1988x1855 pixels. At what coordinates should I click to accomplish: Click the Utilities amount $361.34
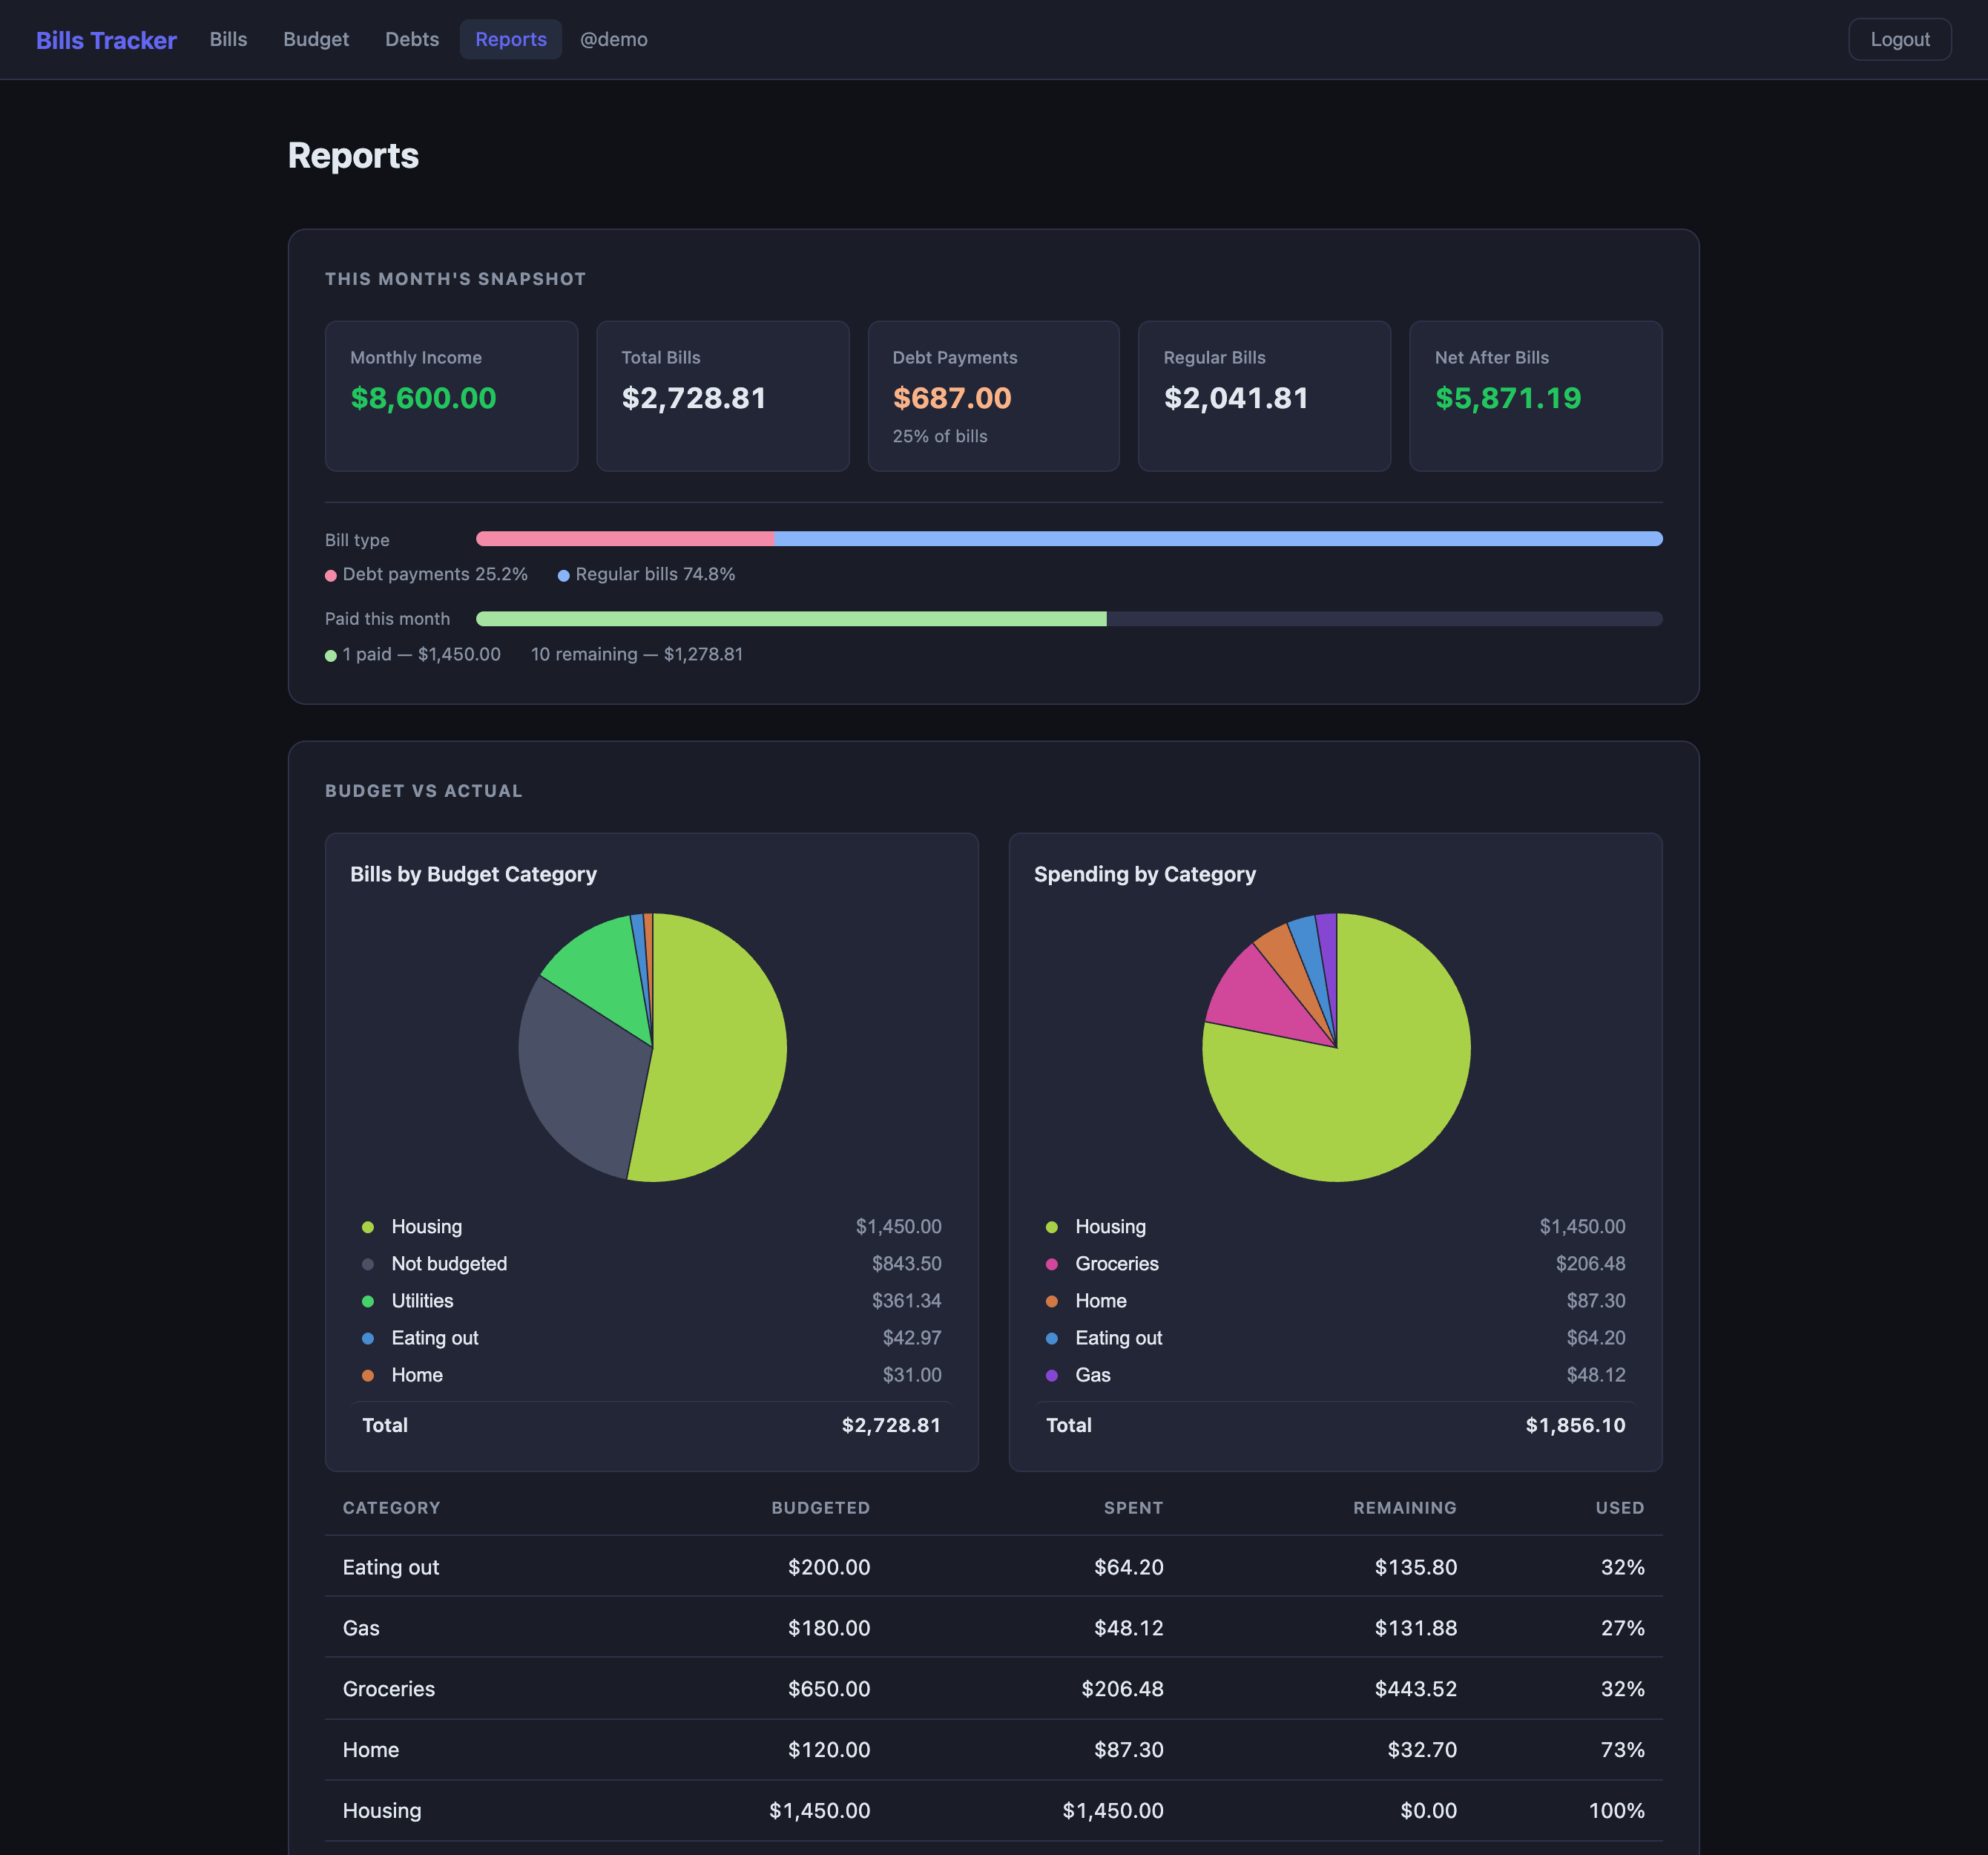[906, 1301]
